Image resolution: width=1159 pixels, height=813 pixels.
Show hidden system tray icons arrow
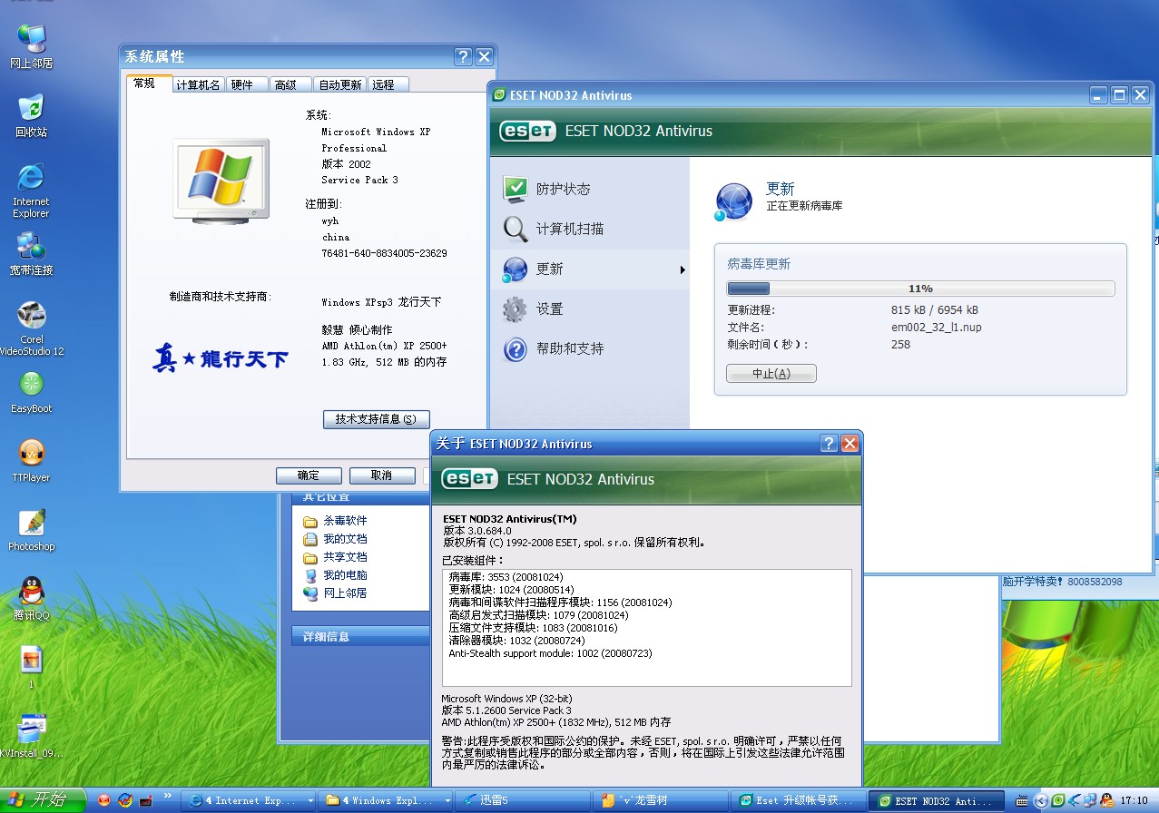point(1041,800)
